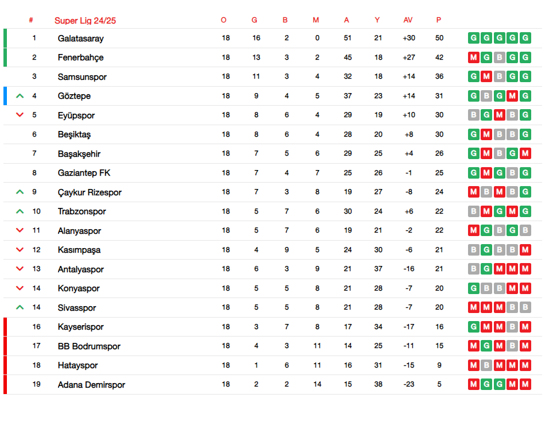Sort table by the AV goal difference column

pos(408,20)
